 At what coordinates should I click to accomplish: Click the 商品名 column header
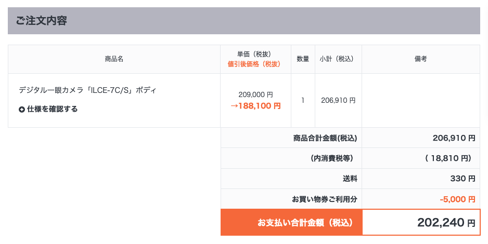pos(114,59)
